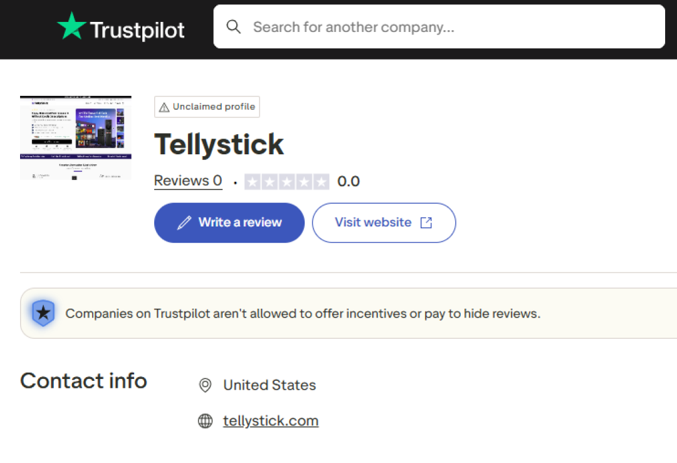Click the search magnifier icon

[234, 27]
